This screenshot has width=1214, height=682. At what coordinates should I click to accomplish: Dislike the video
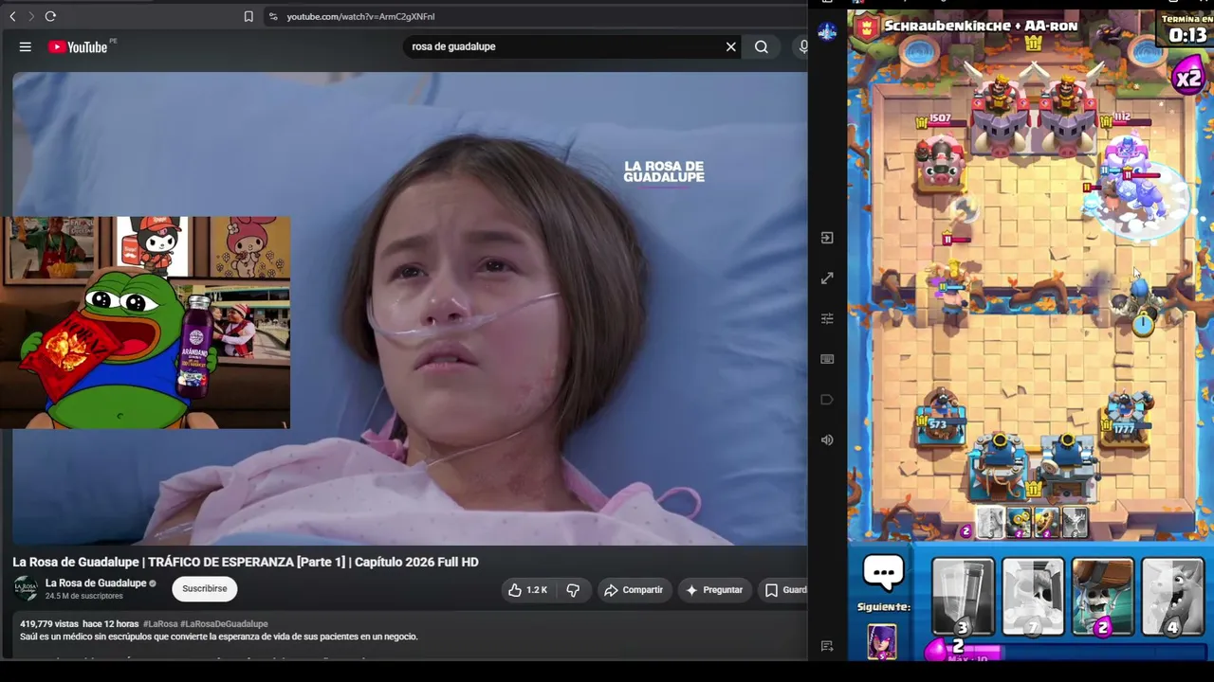coord(573,590)
